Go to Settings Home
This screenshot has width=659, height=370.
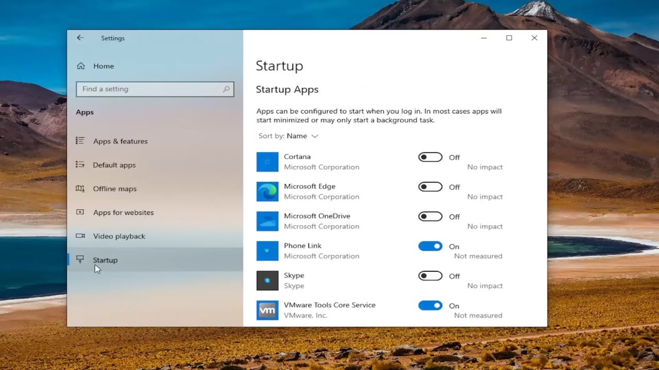tap(155, 66)
